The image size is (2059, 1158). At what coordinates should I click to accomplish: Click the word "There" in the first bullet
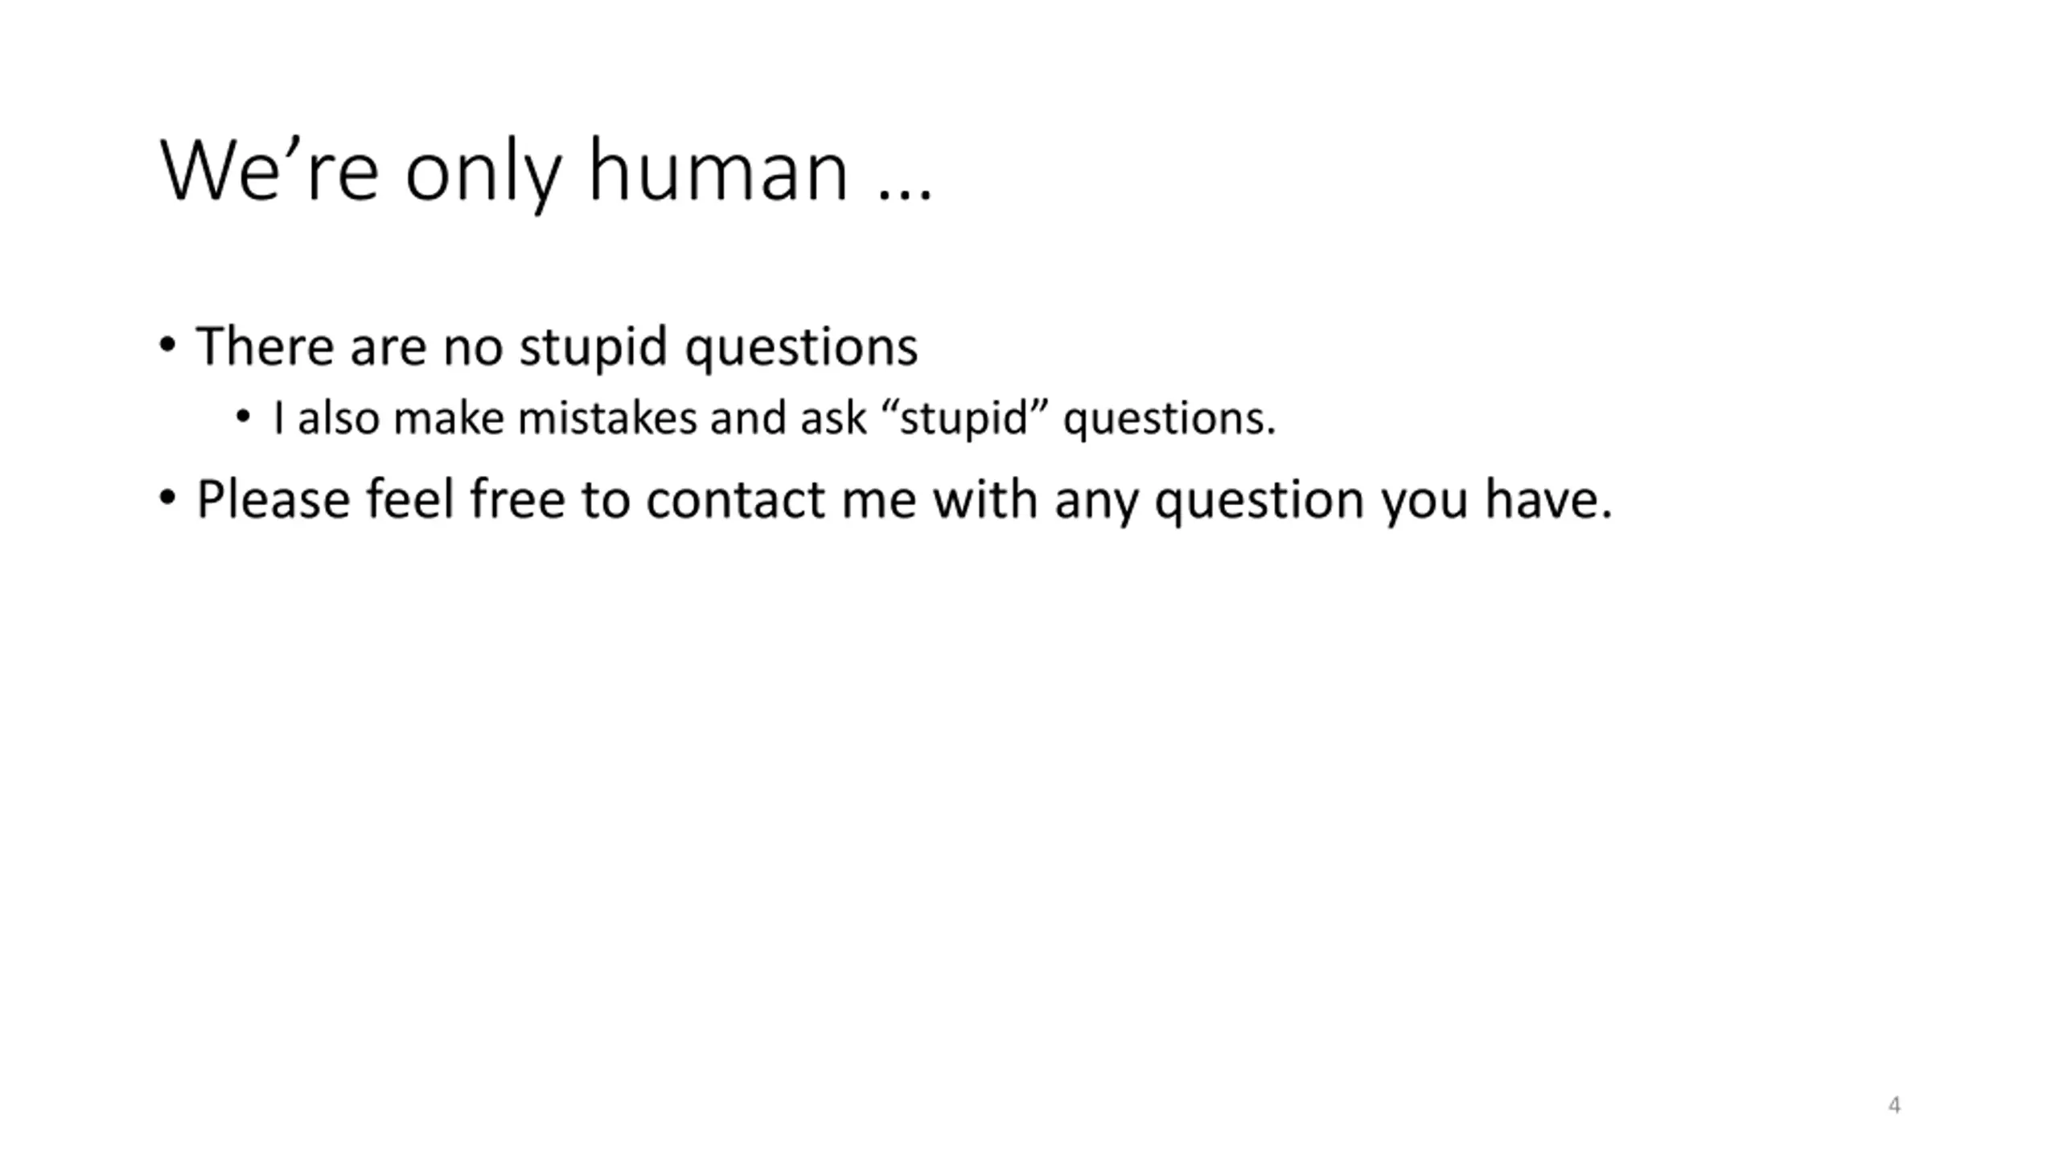click(x=265, y=346)
